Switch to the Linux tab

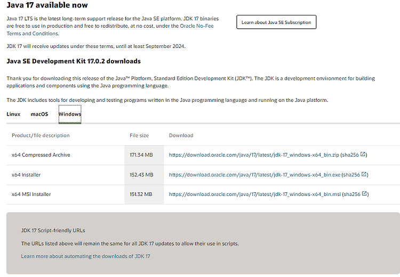[x=13, y=114]
